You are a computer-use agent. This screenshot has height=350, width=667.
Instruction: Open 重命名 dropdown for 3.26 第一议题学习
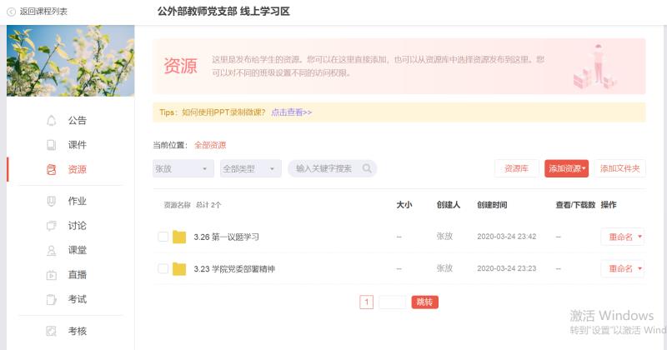coord(622,237)
